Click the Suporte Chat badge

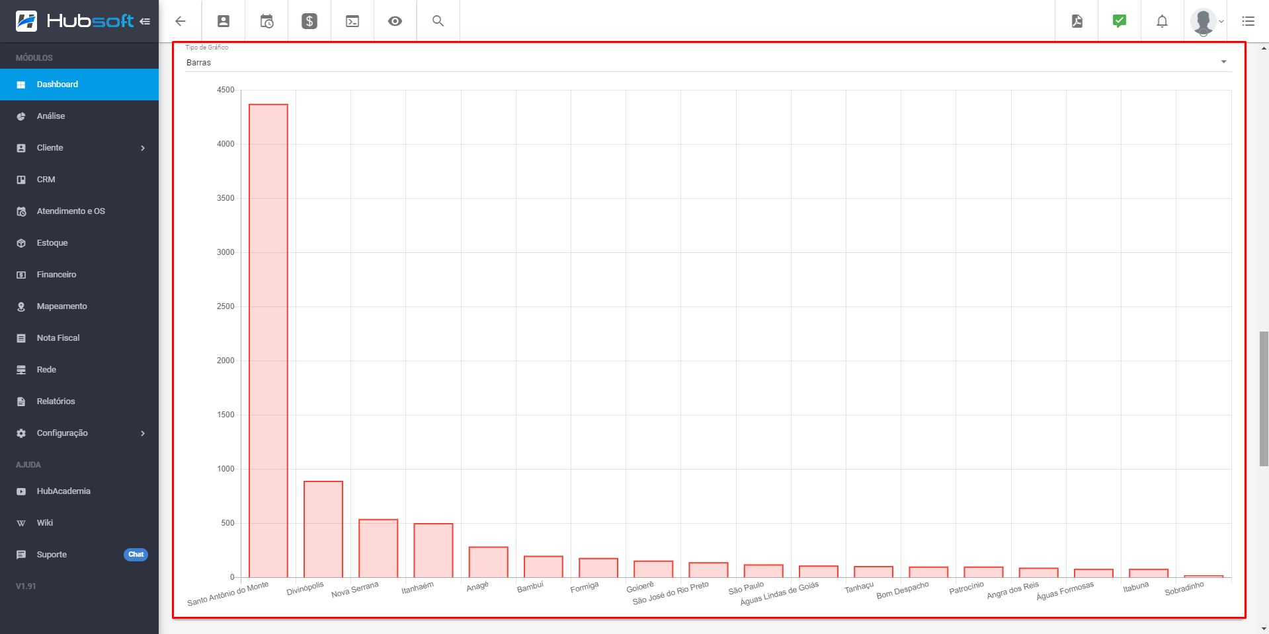136,555
